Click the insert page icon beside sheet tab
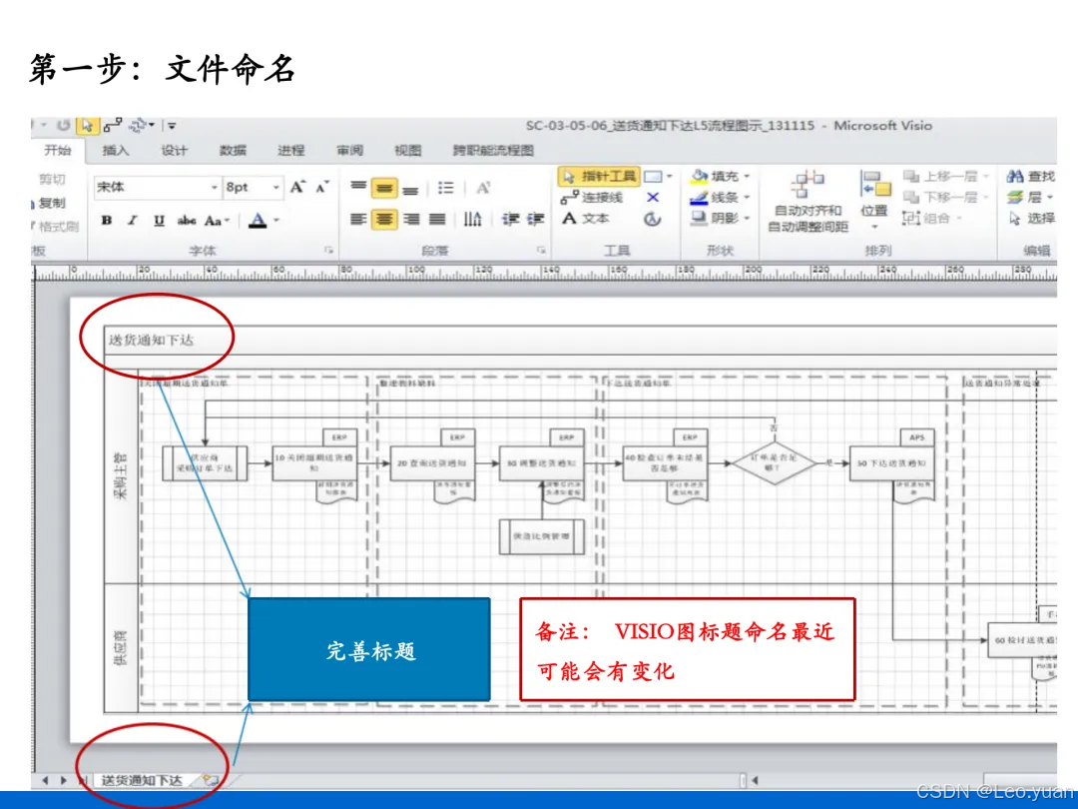This screenshot has width=1078, height=809. click(x=210, y=780)
